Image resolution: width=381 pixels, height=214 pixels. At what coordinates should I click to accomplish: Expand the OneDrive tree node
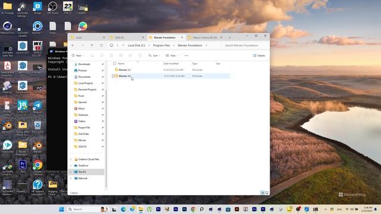tap(71, 165)
